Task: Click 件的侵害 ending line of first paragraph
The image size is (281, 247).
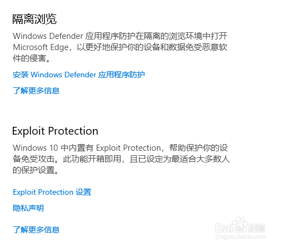Action: pyautogui.click(x=29, y=58)
